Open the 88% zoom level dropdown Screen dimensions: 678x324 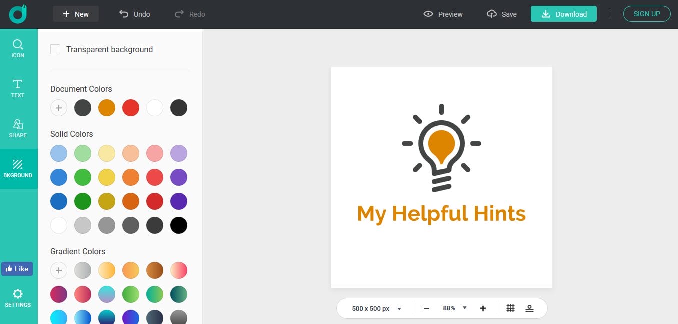click(x=454, y=308)
